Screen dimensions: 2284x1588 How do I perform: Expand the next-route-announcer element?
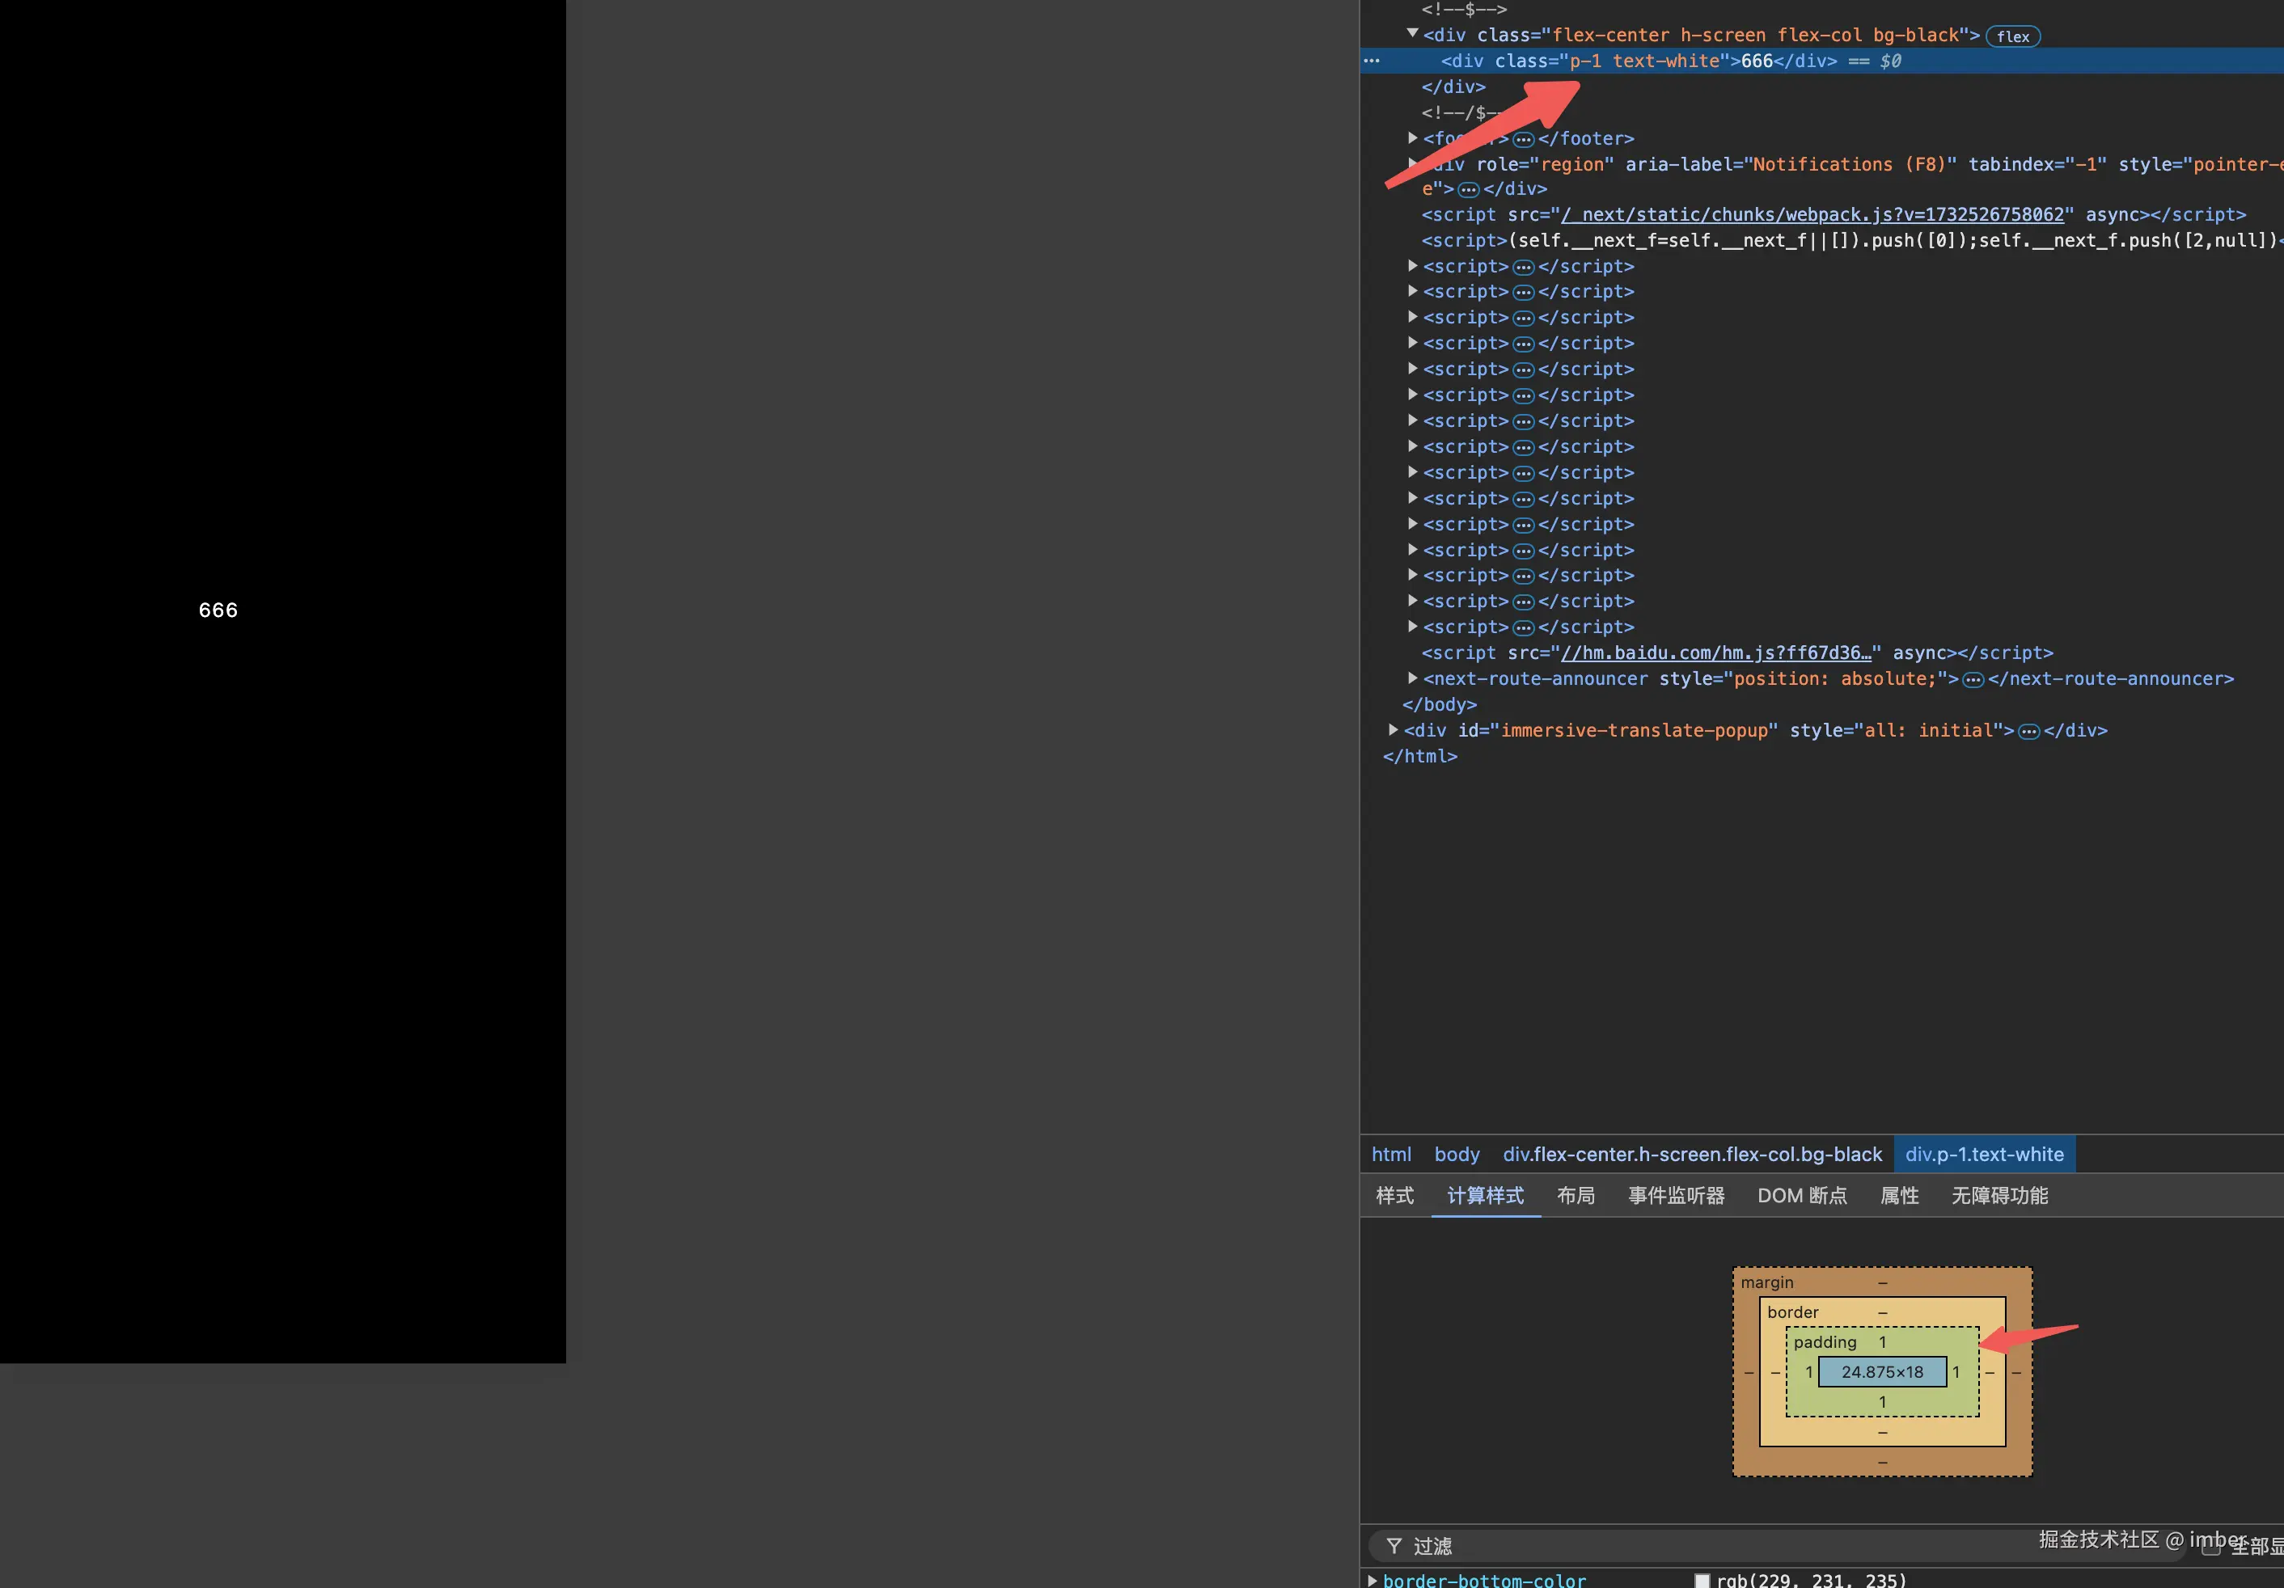coord(1413,678)
